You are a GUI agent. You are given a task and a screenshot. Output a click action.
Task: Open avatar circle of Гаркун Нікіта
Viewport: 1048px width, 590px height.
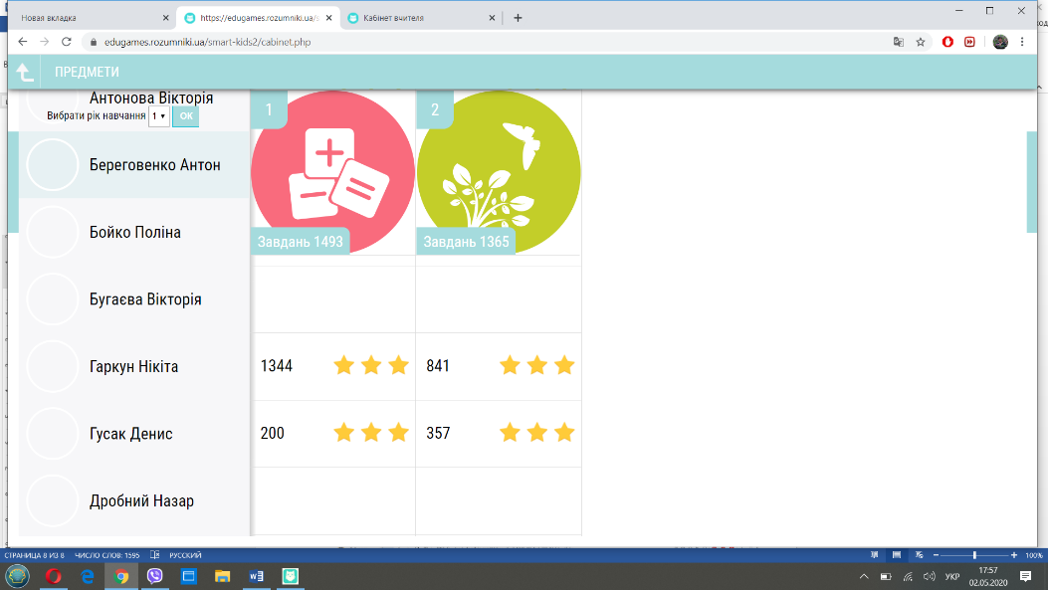(x=52, y=367)
